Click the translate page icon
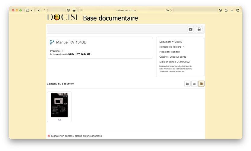 click(x=167, y=10)
